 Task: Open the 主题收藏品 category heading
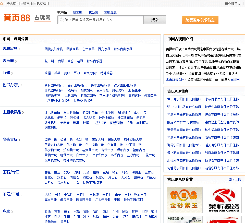pyautogui.click(x=12, y=112)
